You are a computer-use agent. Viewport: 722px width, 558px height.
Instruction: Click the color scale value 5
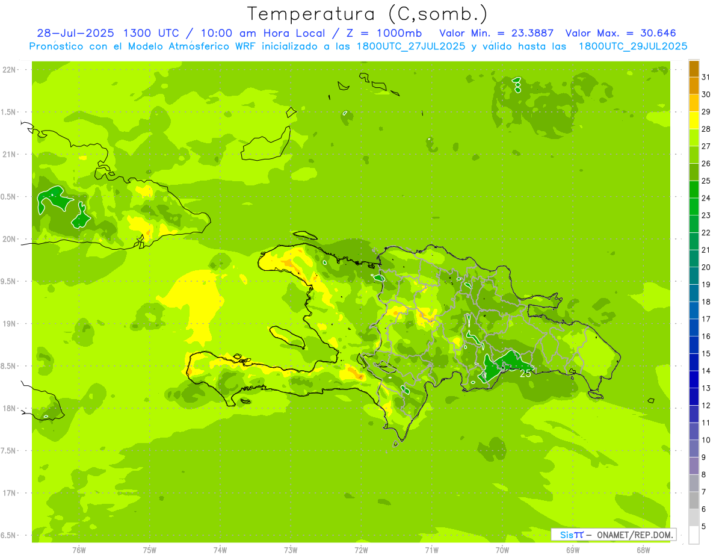tap(704, 527)
